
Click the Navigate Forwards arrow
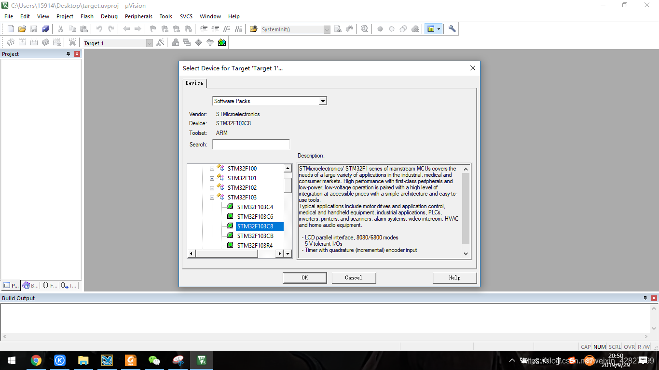[138, 29]
